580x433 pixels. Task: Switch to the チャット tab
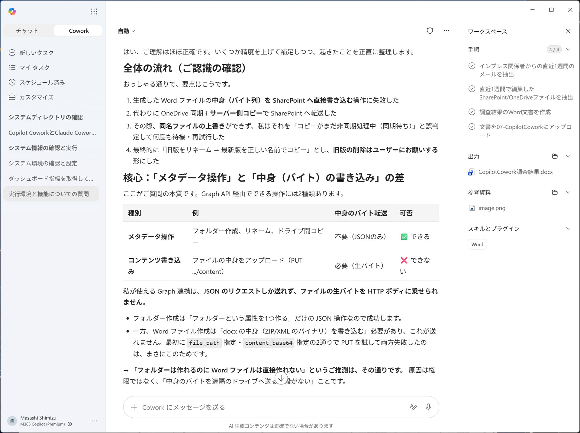pyautogui.click(x=27, y=31)
